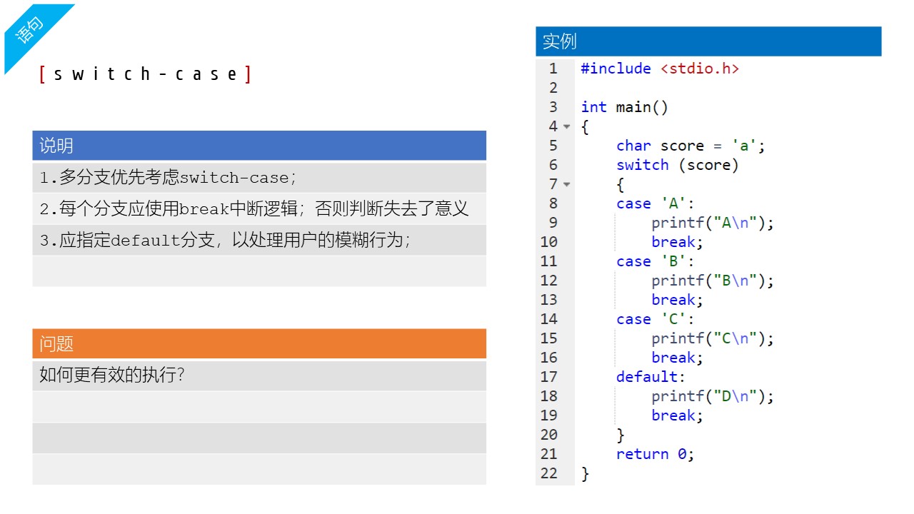Image resolution: width=914 pixels, height=514 pixels.
Task: Click the printf("D\n") statement
Action: coord(712,396)
